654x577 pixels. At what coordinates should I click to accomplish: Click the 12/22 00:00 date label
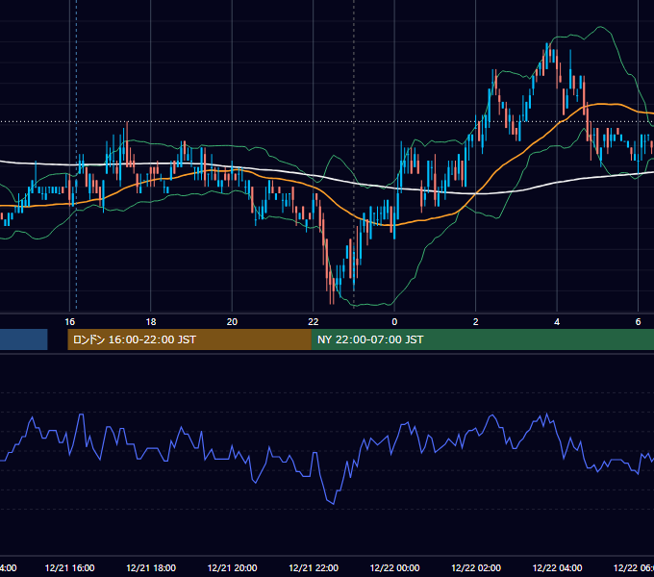coord(394,567)
